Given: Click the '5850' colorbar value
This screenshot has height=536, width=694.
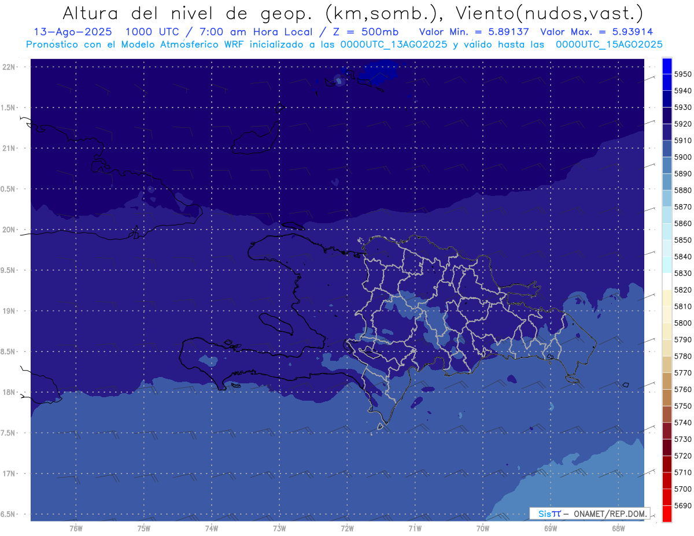Looking at the screenshot, I should click(x=683, y=240).
